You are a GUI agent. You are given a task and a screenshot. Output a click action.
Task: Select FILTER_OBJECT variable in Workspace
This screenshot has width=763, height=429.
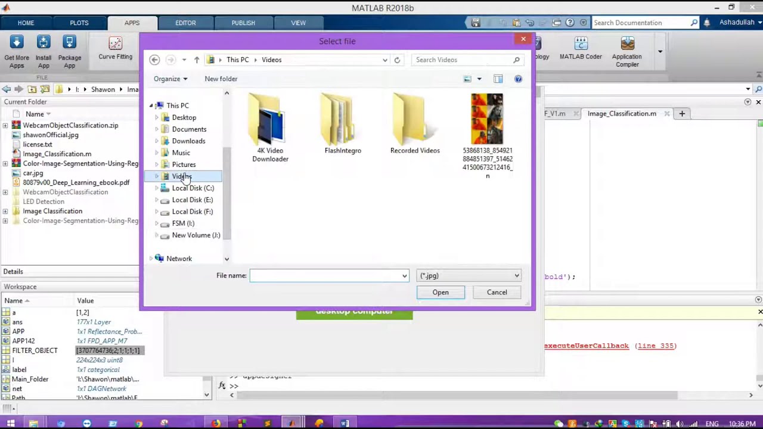coord(35,350)
